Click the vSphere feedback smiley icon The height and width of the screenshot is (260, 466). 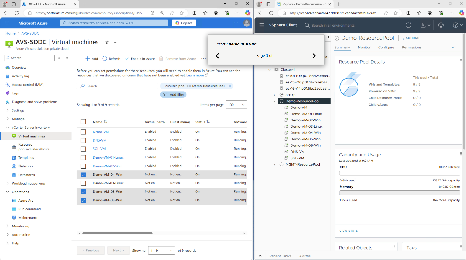pos(441,25)
